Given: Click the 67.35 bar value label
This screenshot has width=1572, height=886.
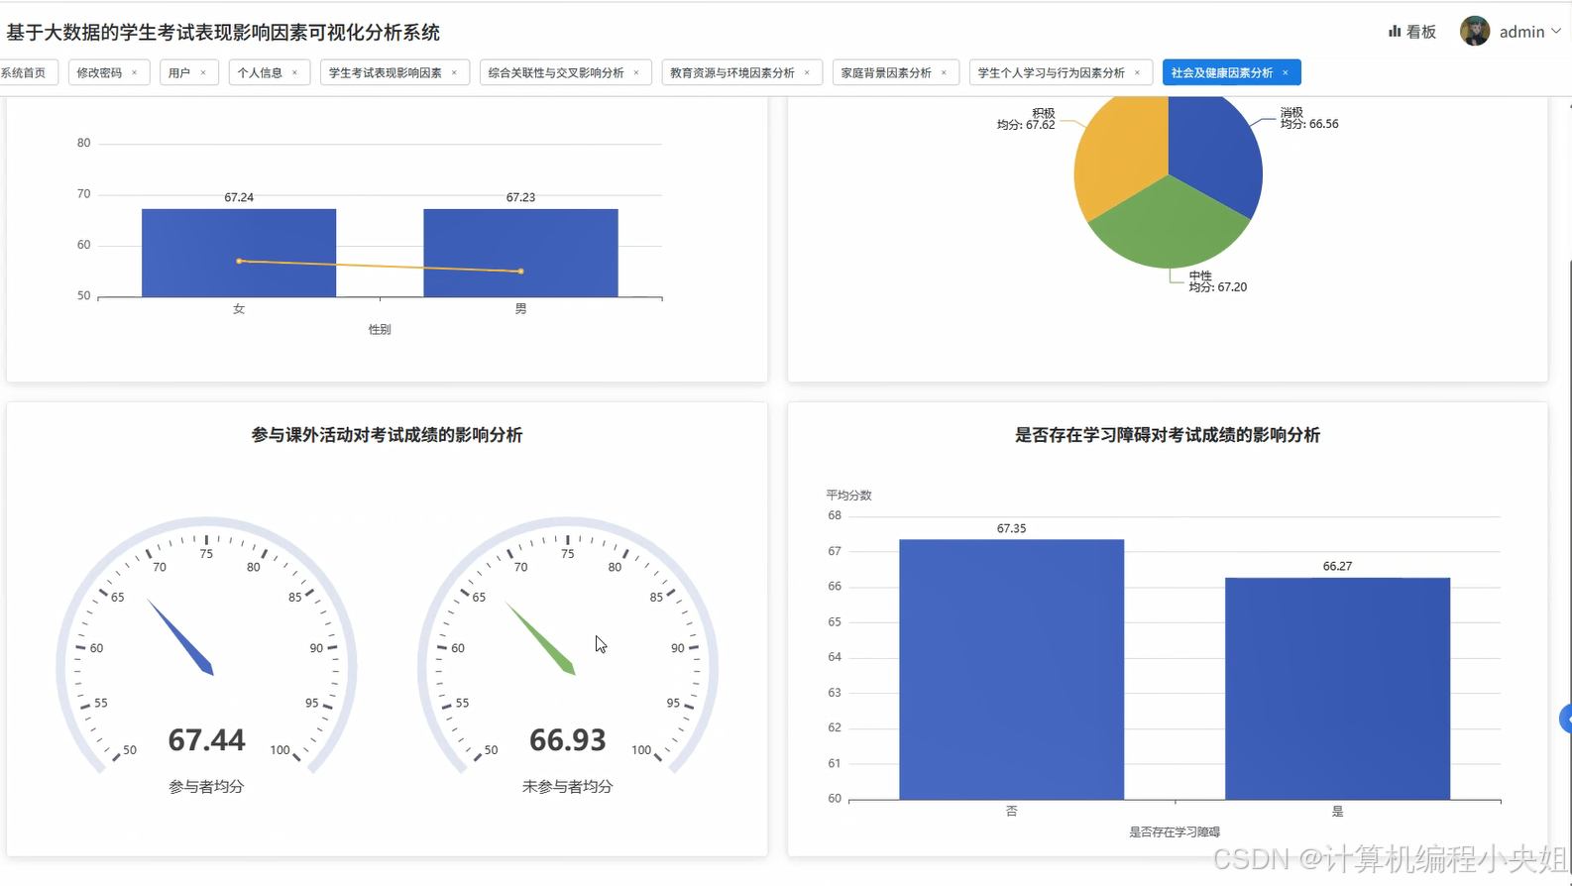Looking at the screenshot, I should [x=1011, y=528].
